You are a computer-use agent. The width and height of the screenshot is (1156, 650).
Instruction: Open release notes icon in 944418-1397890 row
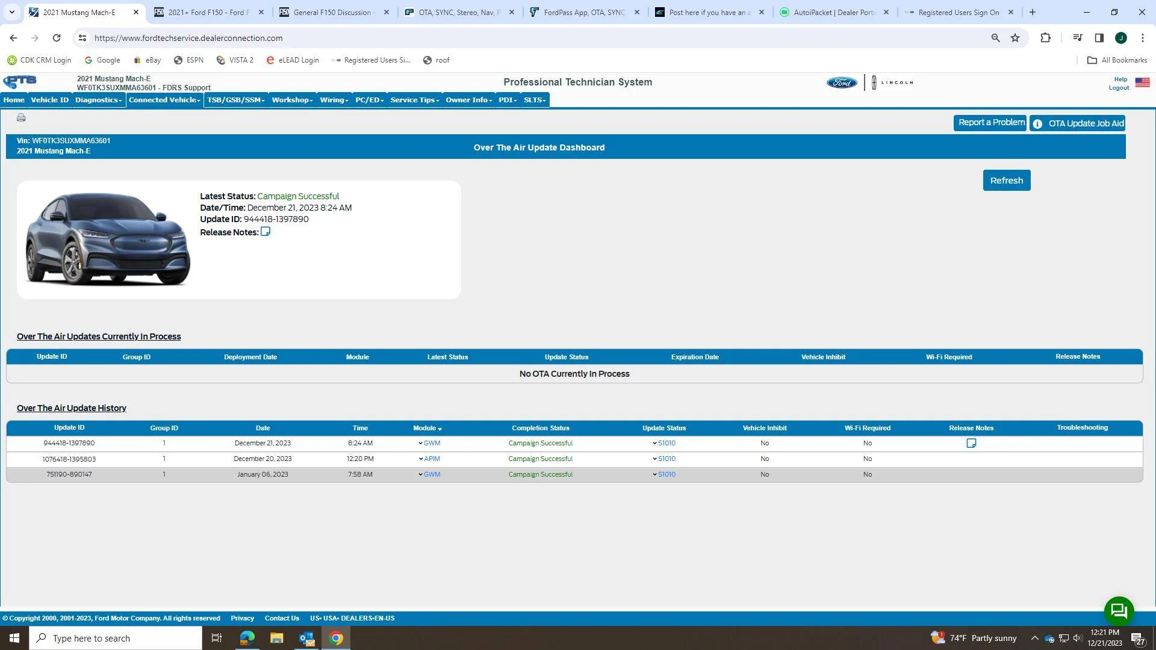pyautogui.click(x=971, y=443)
